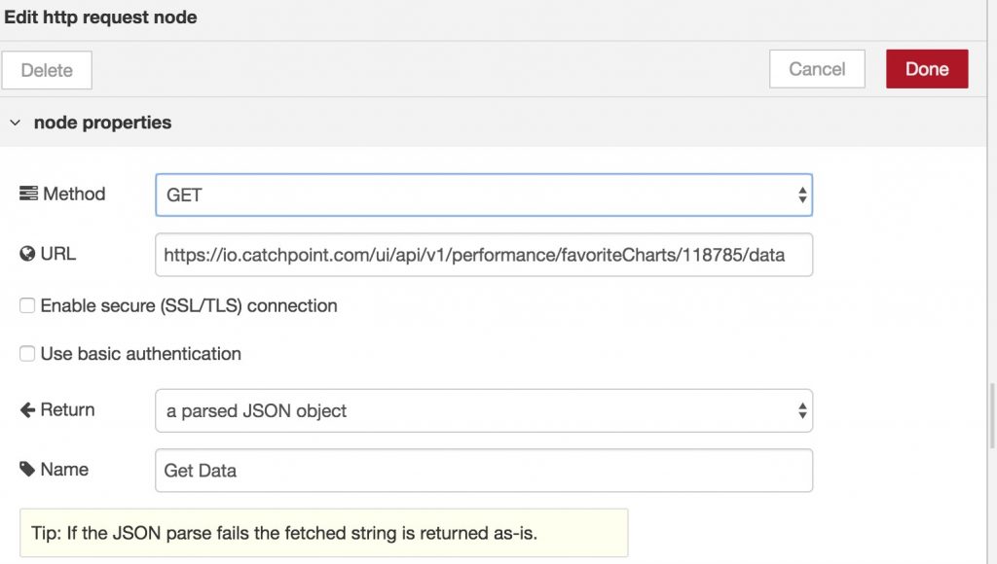
Task: Collapse the node properties section chevron
Action: [16, 122]
